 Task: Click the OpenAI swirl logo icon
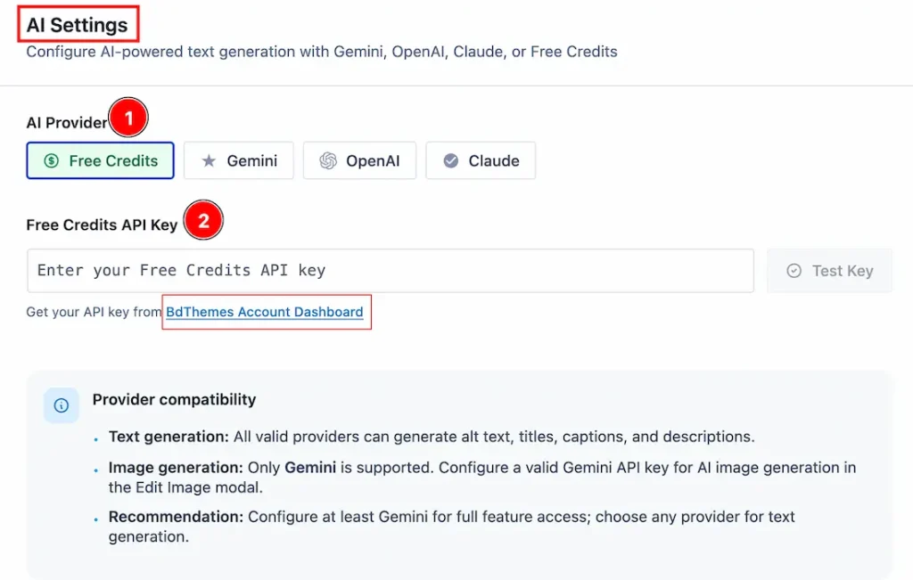[328, 160]
